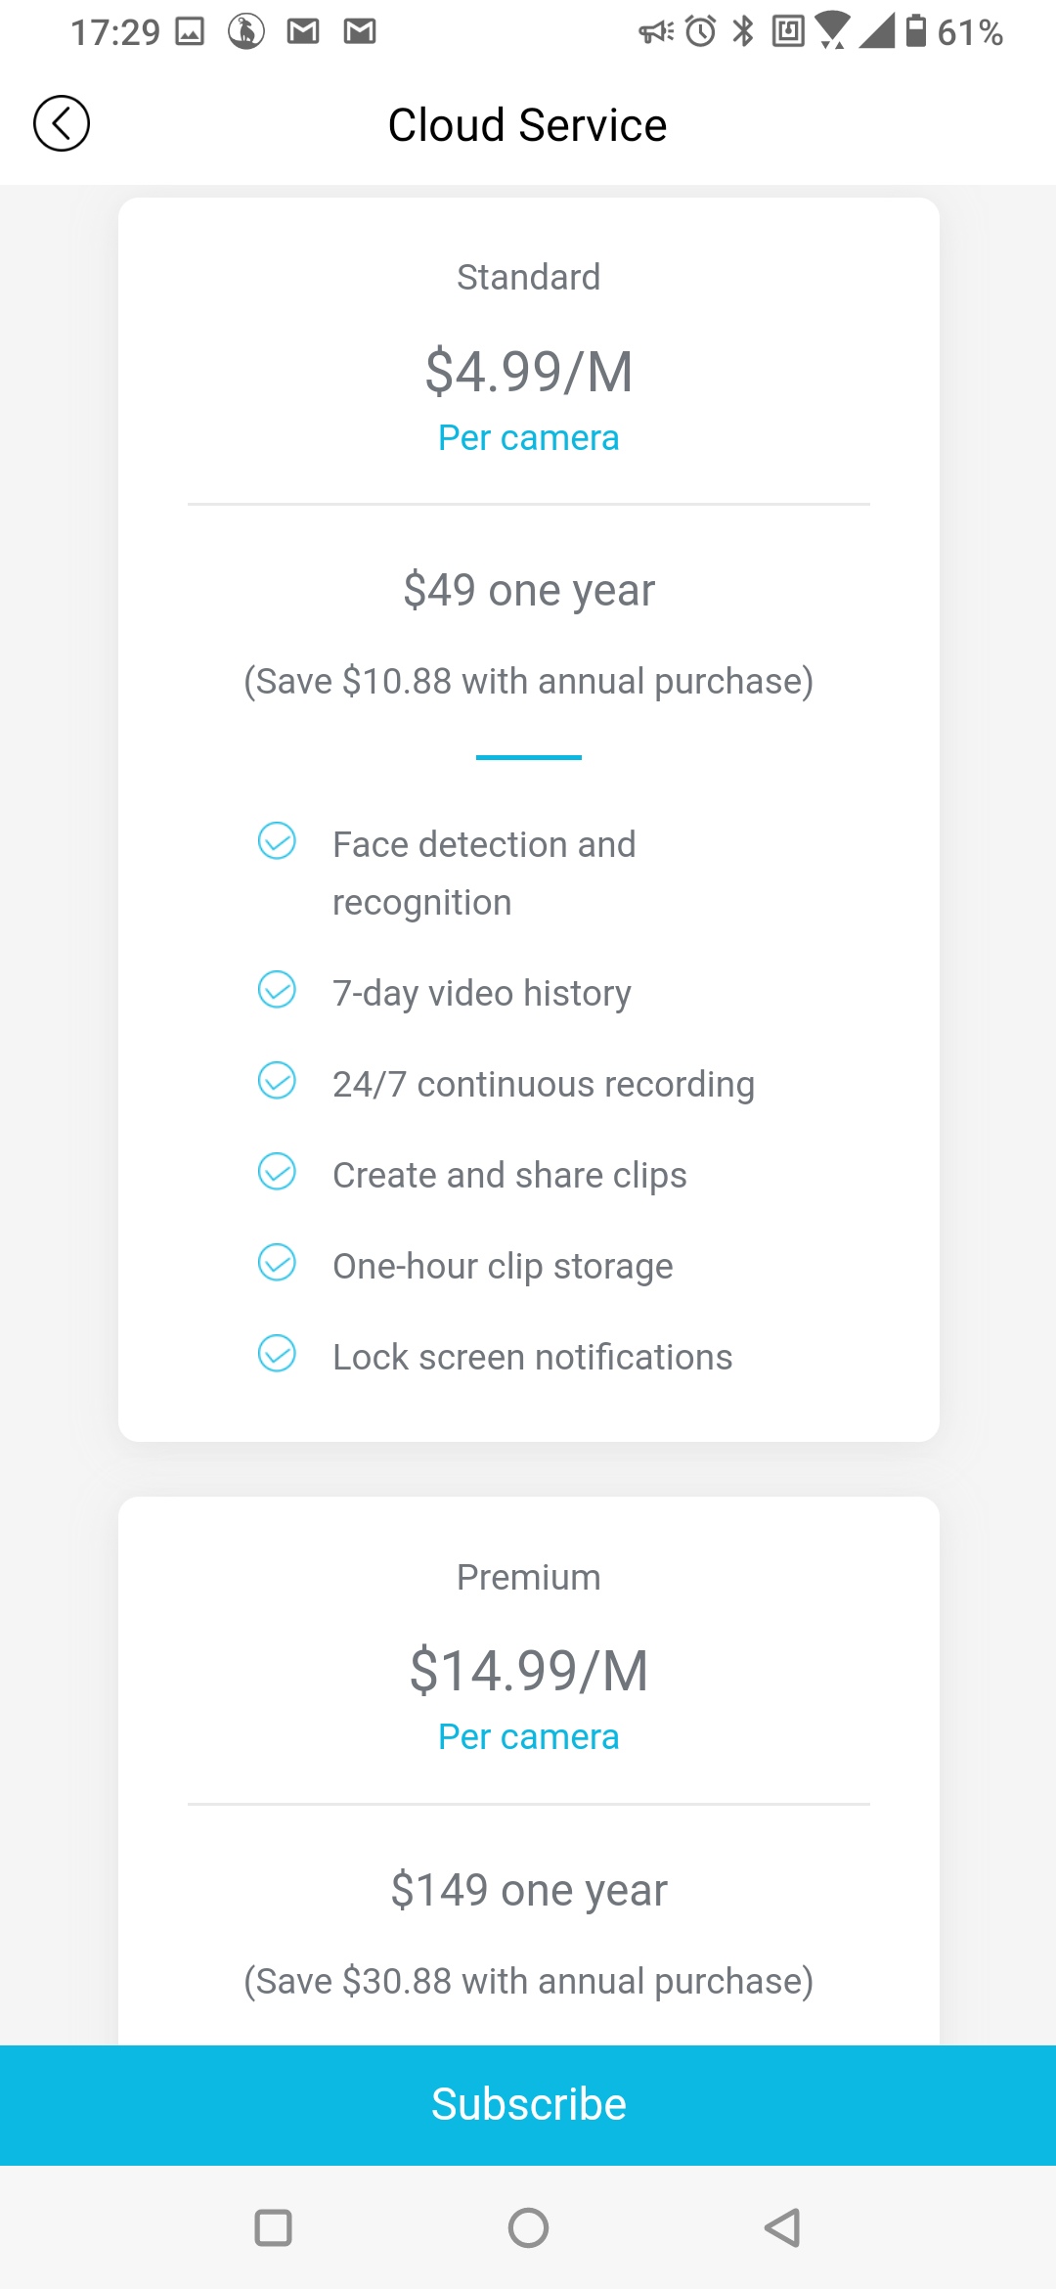Viewport: 1056px width, 2289px height.
Task: Tap the back arrow icon
Action: pyautogui.click(x=62, y=124)
